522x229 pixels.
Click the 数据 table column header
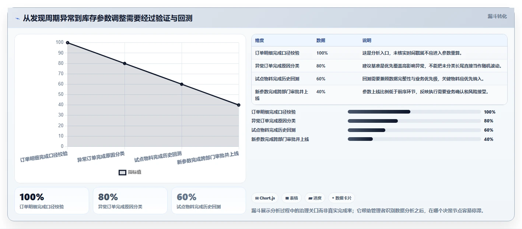pyautogui.click(x=321, y=41)
